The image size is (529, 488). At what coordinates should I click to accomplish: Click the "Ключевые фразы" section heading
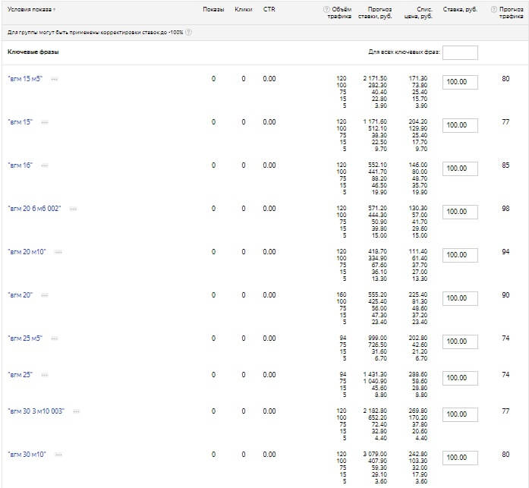pyautogui.click(x=33, y=52)
